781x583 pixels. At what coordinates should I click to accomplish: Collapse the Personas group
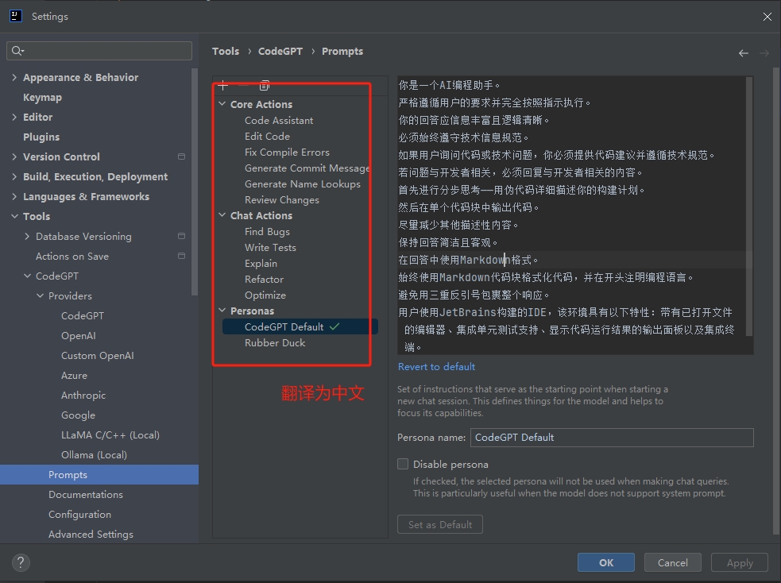[222, 311]
